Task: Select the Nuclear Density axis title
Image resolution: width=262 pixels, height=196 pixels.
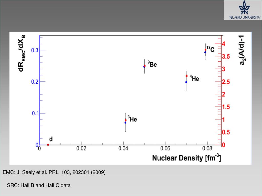Action: point(187,158)
